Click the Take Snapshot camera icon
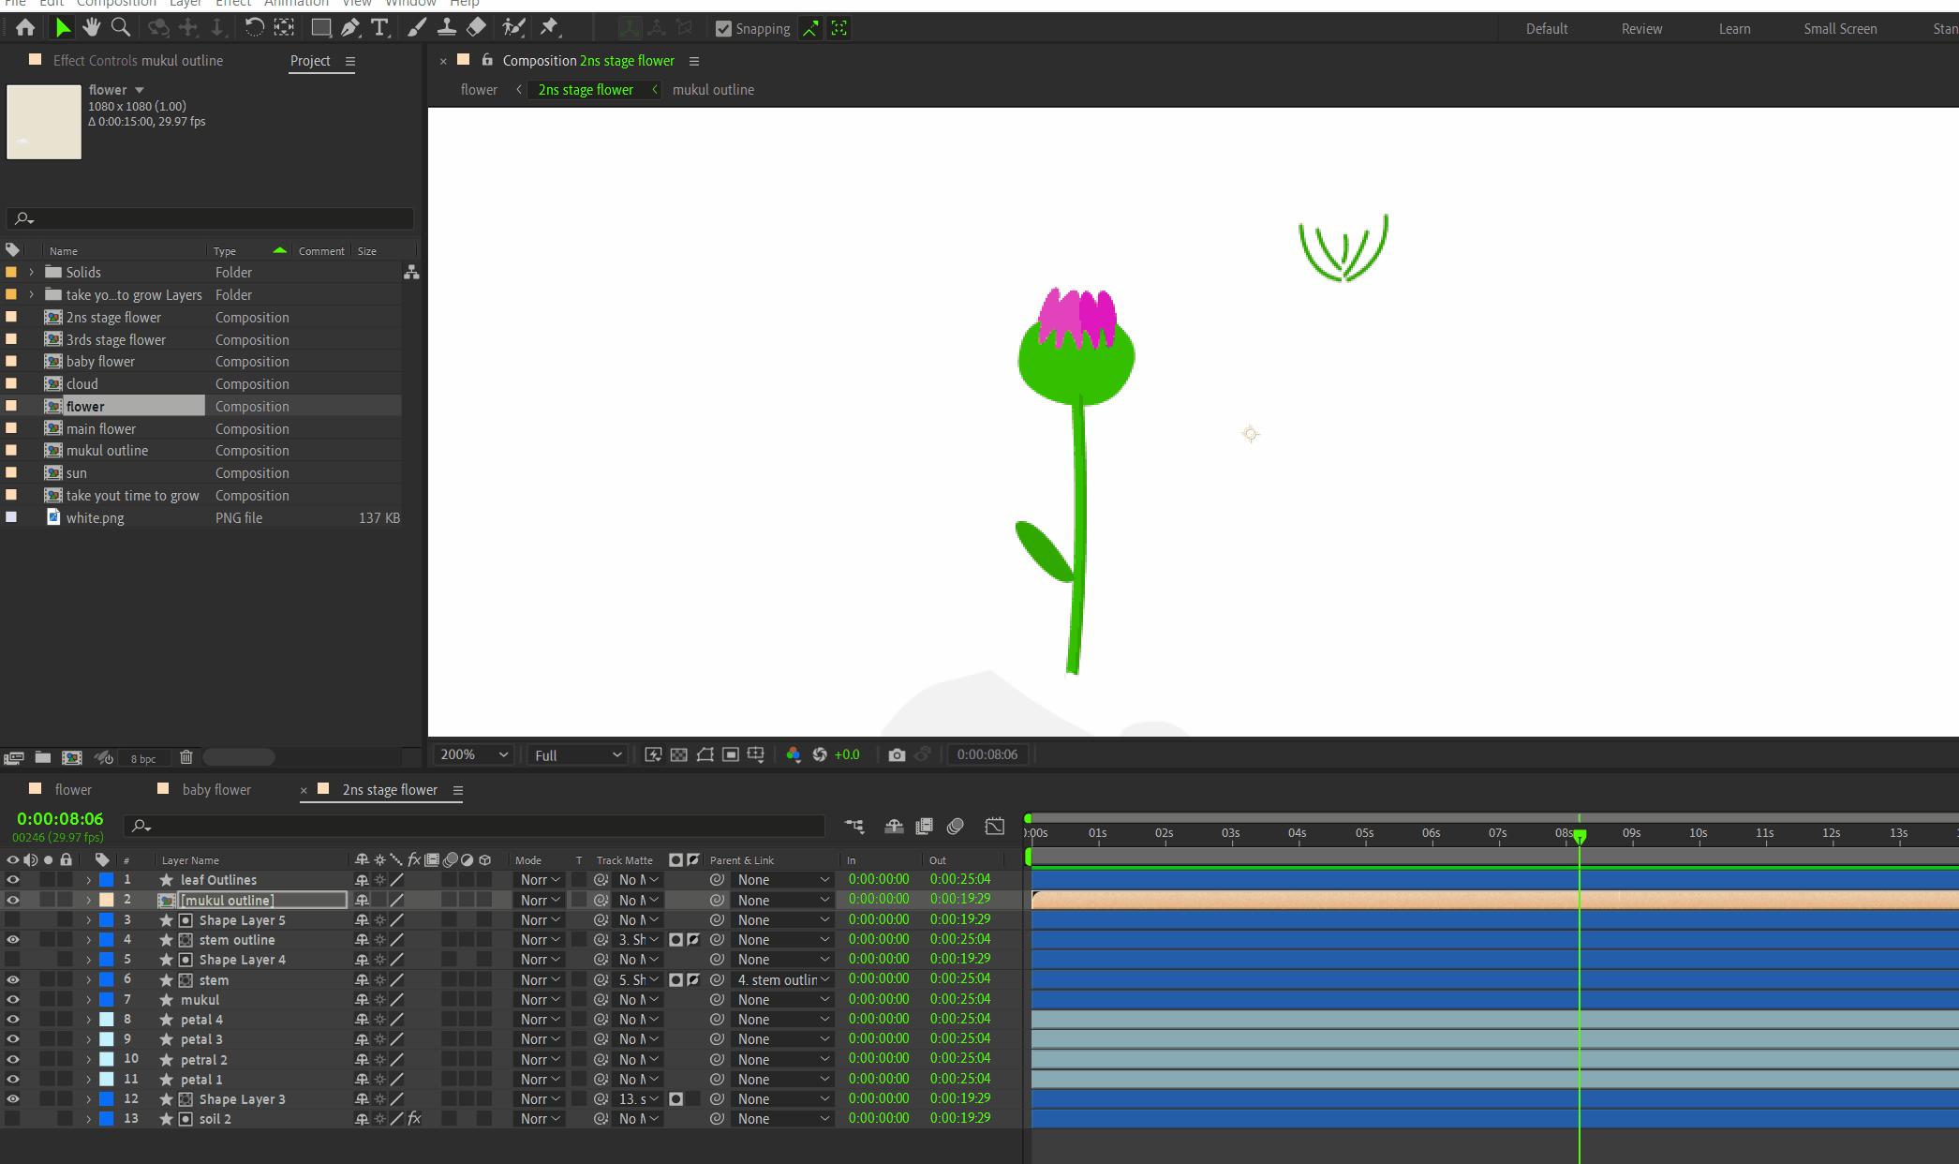 (x=897, y=755)
